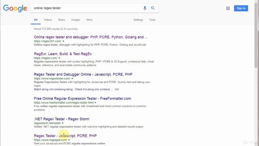Open the More search menu
This screenshot has height=146, width=259.
pos(89,20)
